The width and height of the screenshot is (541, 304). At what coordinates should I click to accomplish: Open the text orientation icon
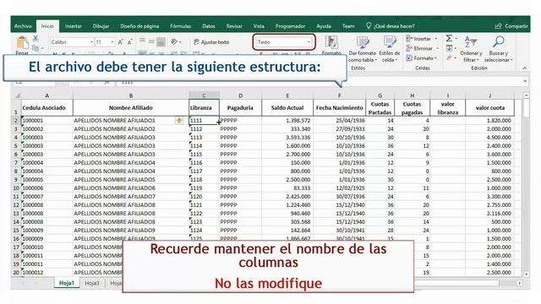(x=175, y=41)
